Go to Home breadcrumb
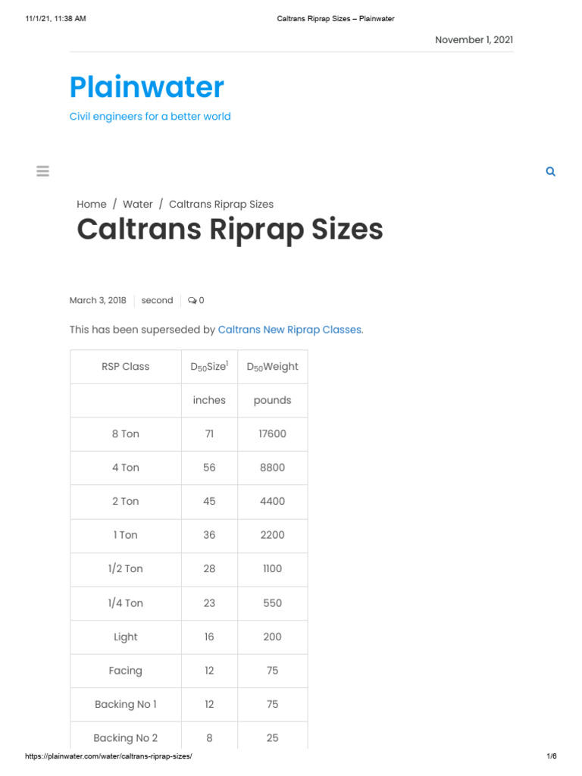This screenshot has width=582, height=776. pyautogui.click(x=92, y=205)
